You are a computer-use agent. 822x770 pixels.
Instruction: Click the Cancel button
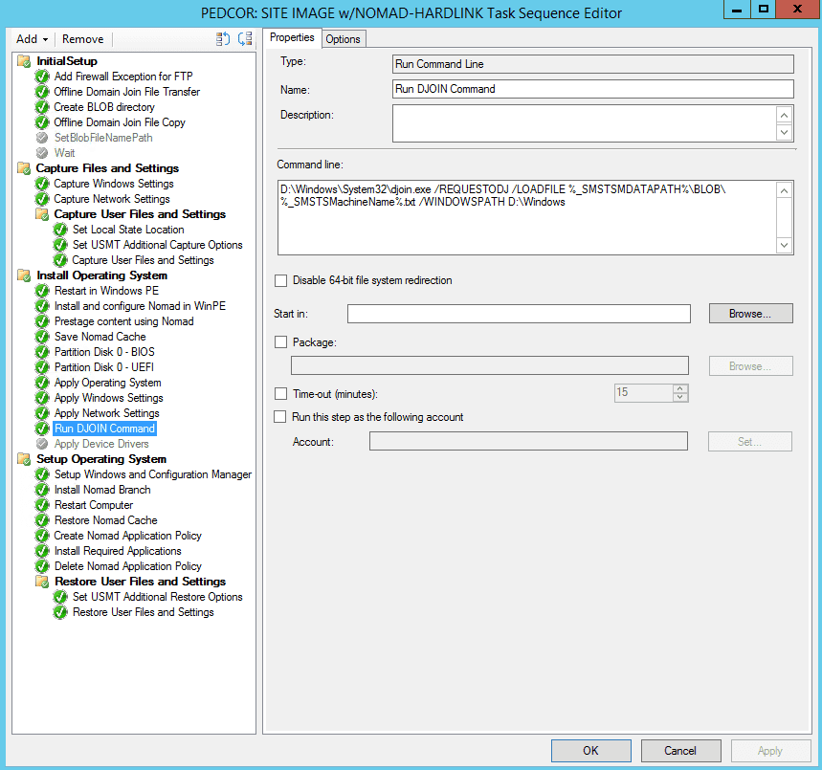coord(680,751)
